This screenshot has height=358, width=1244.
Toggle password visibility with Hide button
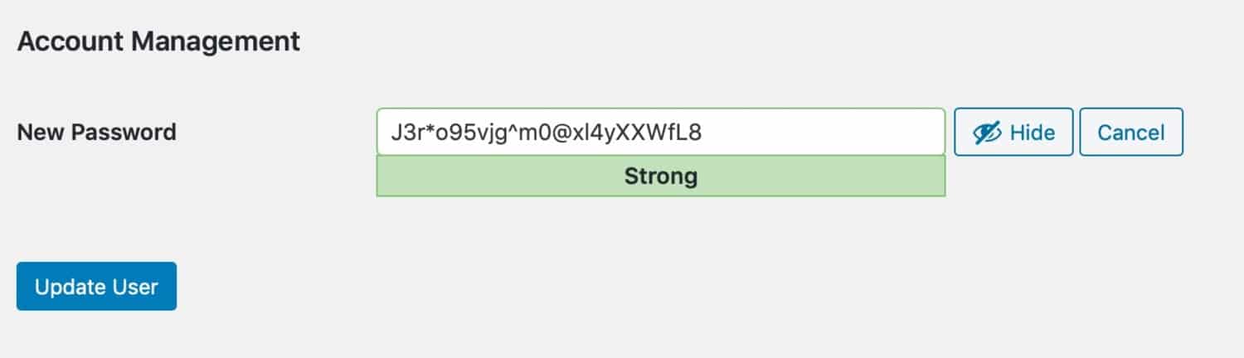[1013, 133]
